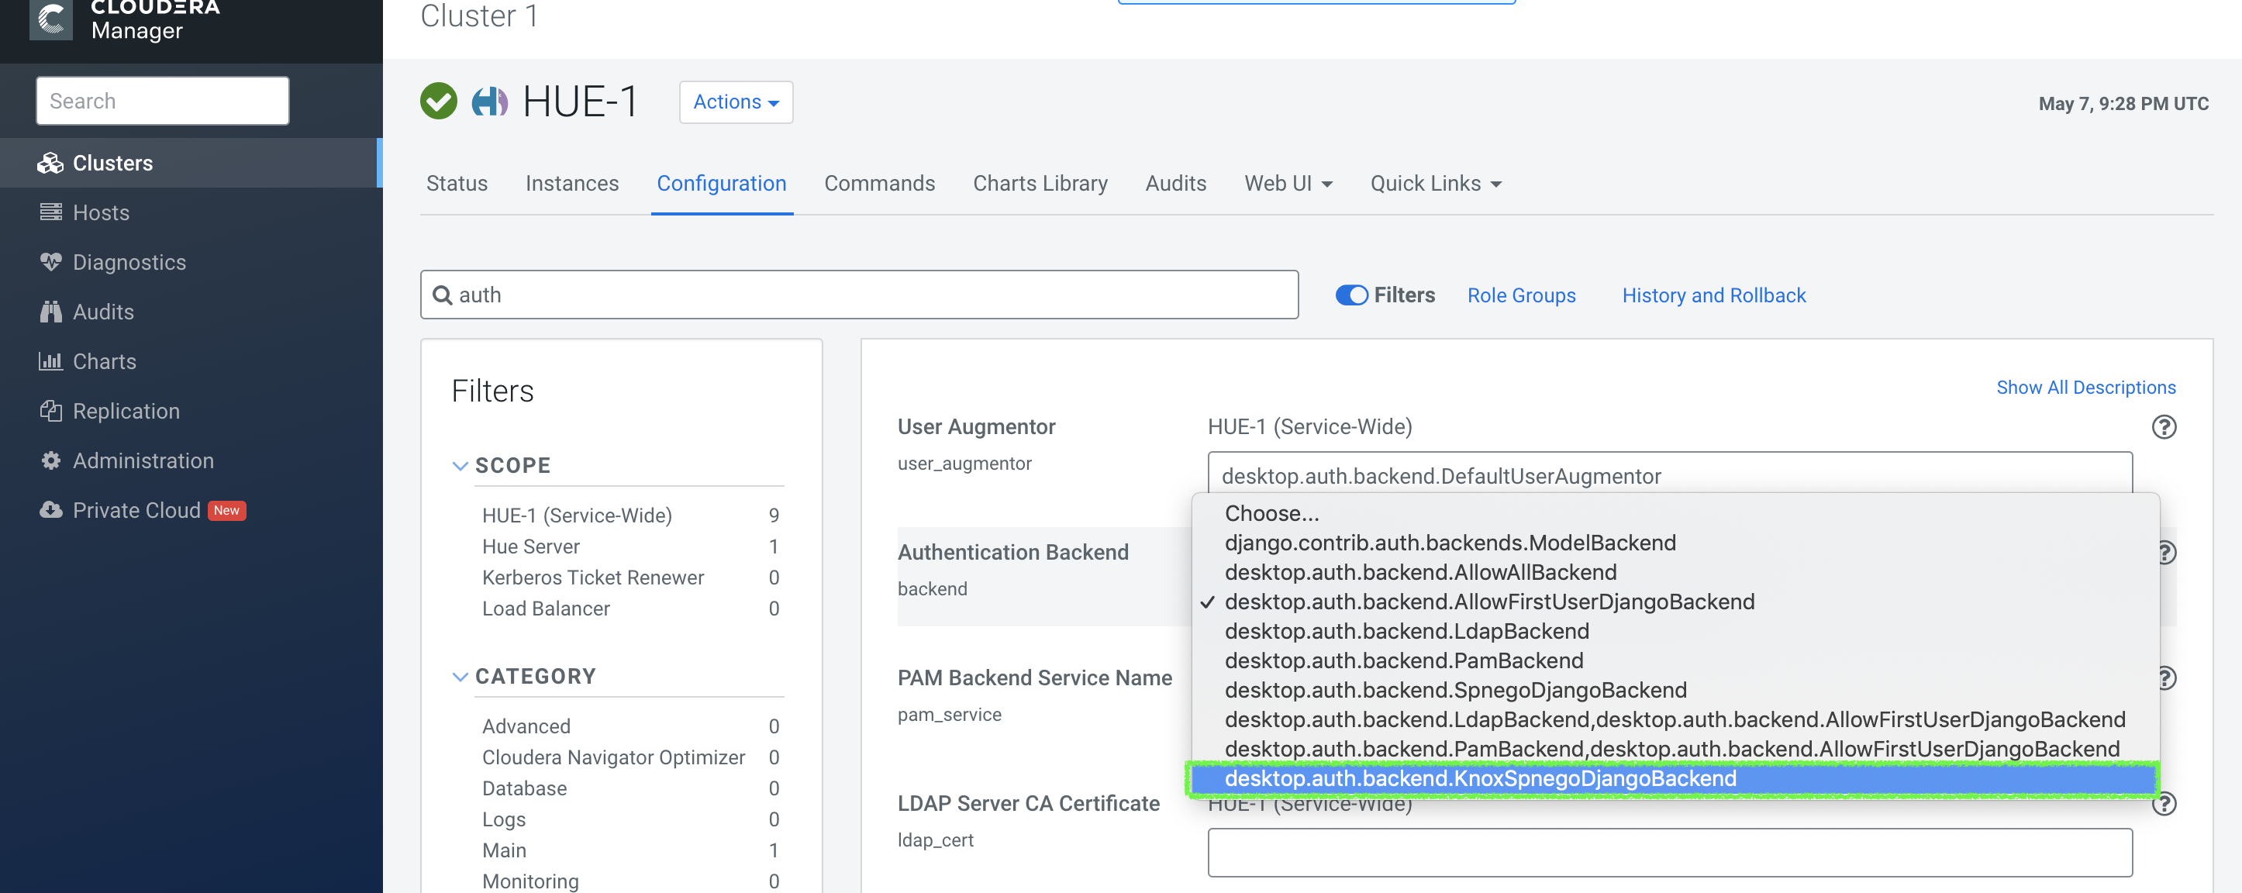Select desktop.auth.backend.KnoxSpnegoDjangoBackend option
This screenshot has height=893, width=2242.
click(1480, 777)
